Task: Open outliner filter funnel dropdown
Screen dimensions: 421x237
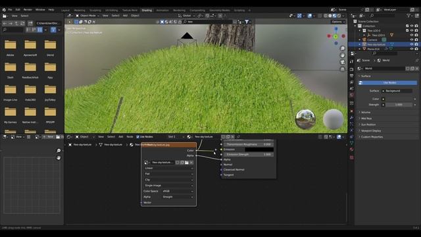Action: (x=409, y=16)
